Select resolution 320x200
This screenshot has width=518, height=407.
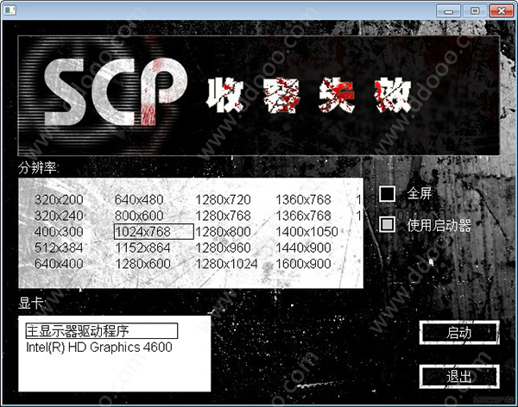[59, 200]
